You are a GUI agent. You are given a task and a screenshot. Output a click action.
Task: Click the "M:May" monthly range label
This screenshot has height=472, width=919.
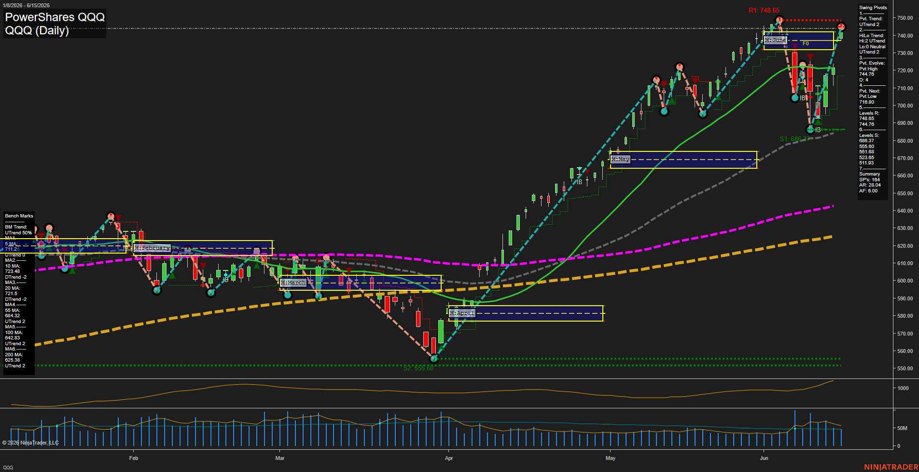620,159
